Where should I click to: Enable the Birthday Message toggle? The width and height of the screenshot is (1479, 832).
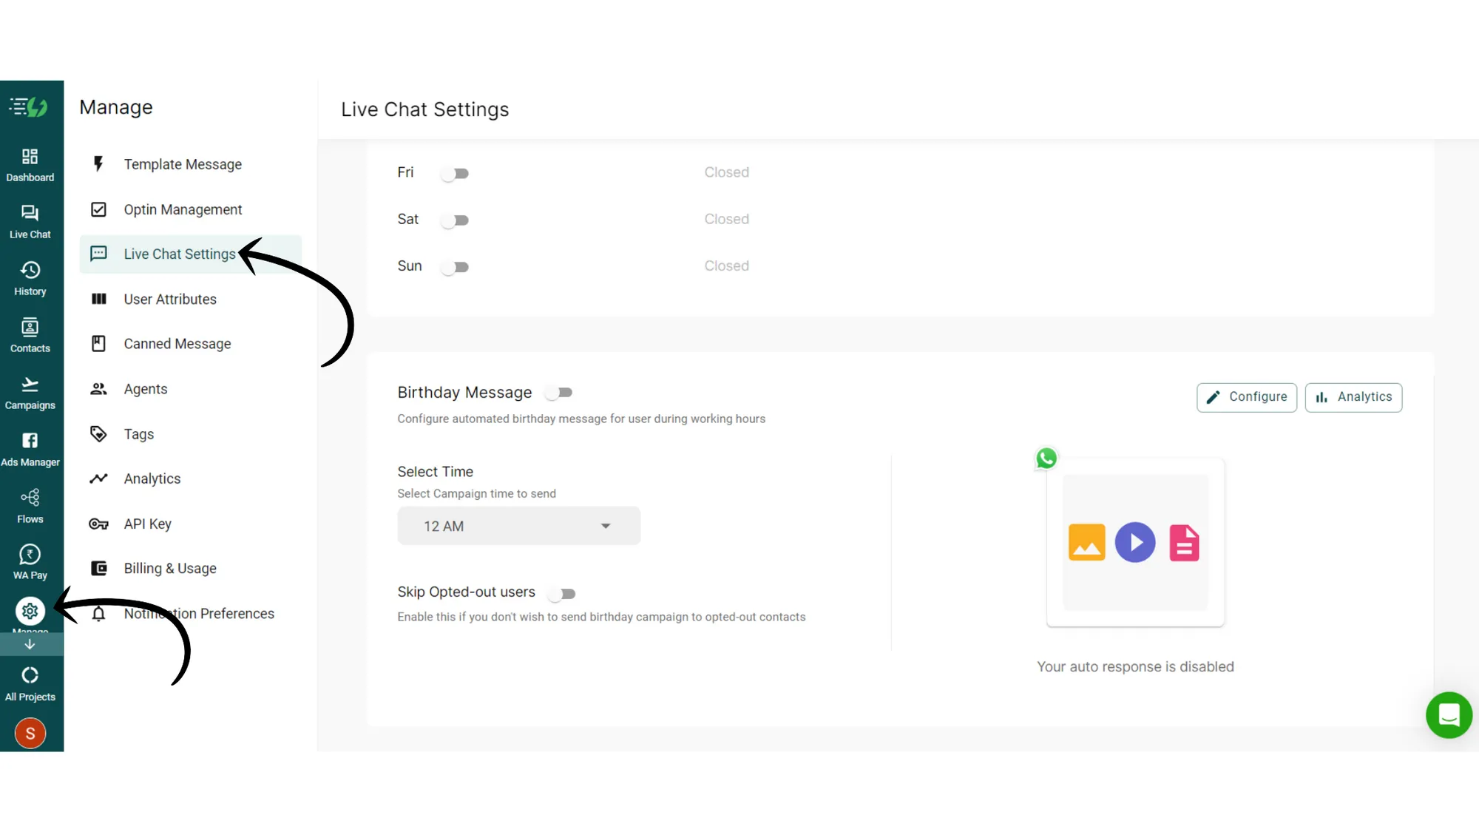pos(559,392)
